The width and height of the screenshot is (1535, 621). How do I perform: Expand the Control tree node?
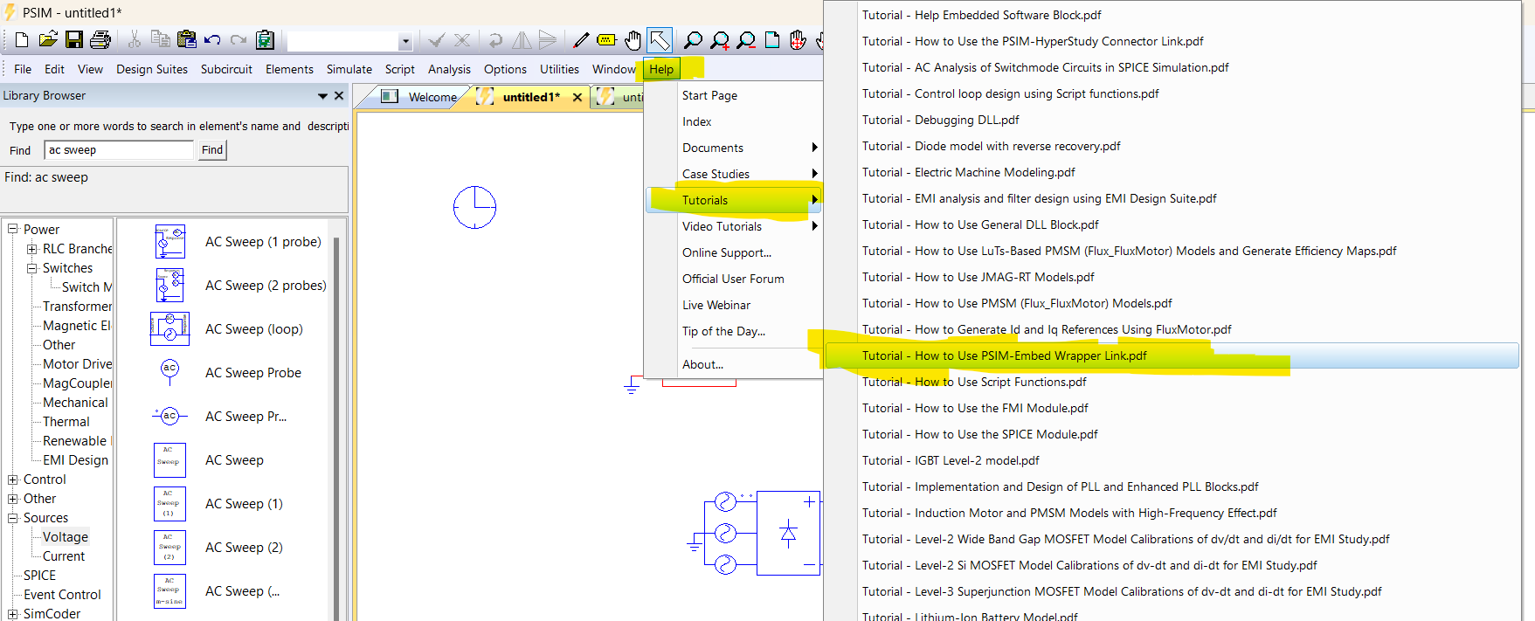pyautogui.click(x=13, y=480)
